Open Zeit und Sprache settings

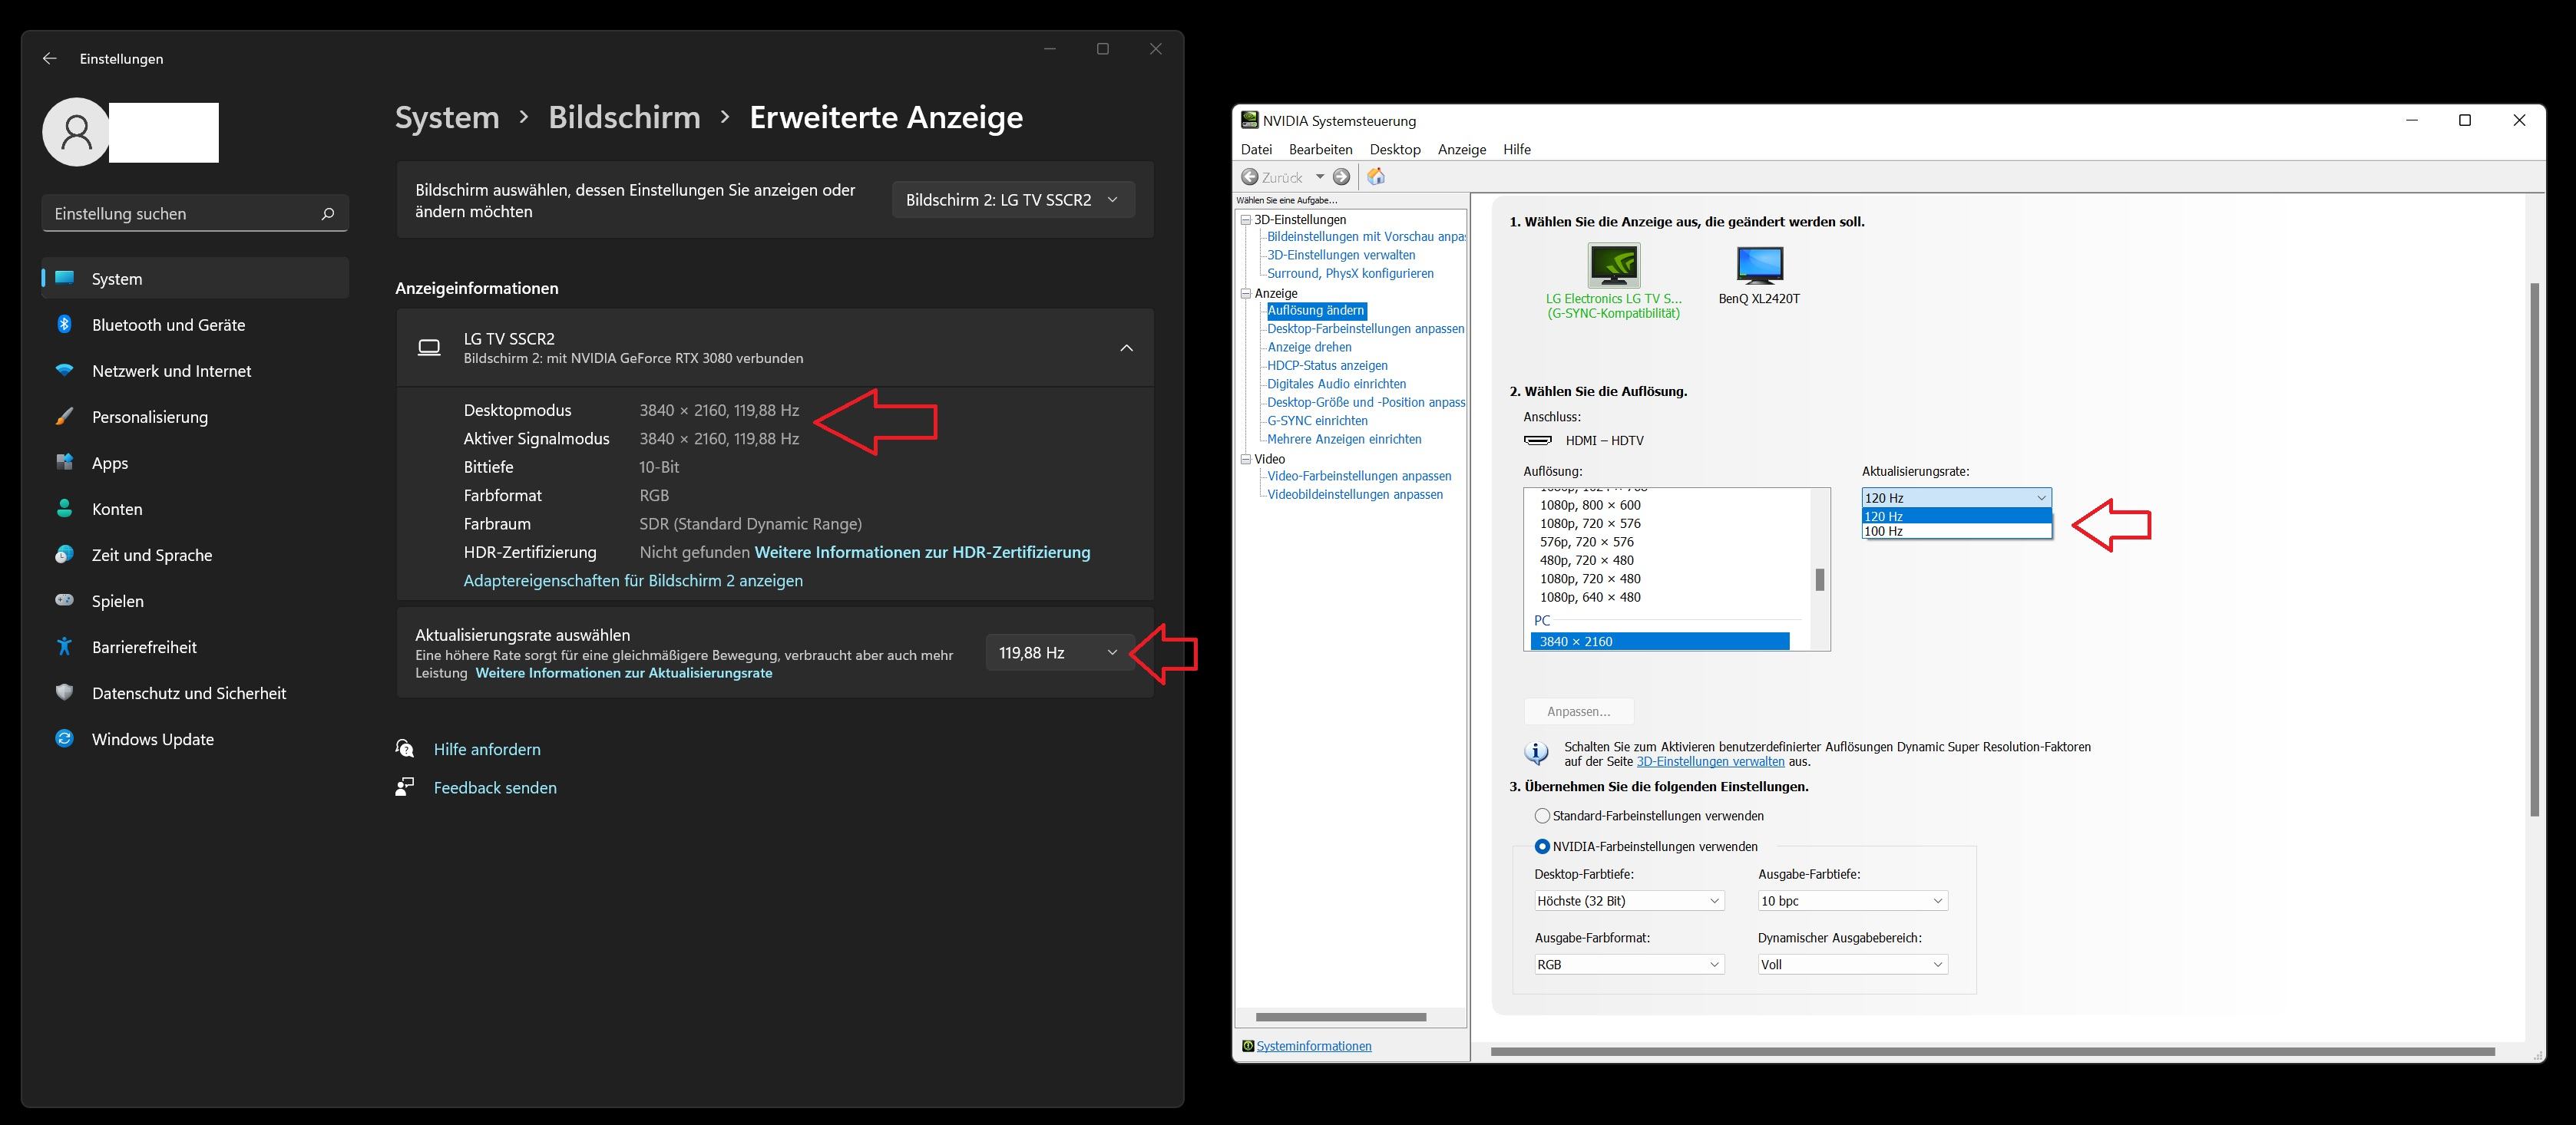tap(195, 555)
